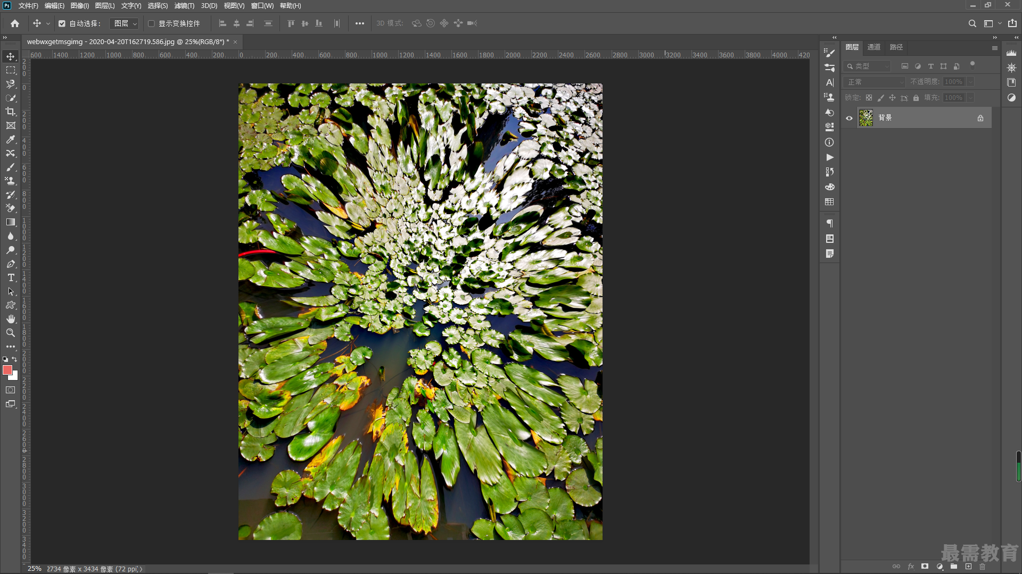1022x574 pixels.
Task: Open the Search icon at top right
Action: pos(972,23)
